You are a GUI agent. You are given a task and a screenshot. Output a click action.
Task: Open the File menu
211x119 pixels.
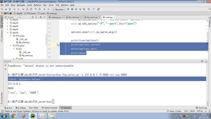(2, 5)
